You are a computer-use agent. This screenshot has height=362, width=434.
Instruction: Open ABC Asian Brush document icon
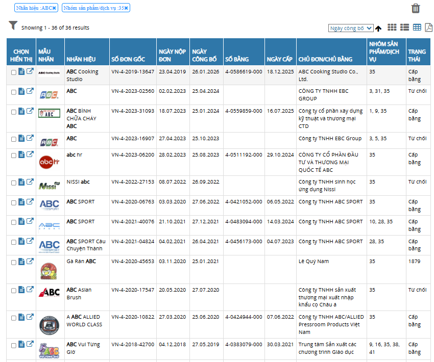pyautogui.click(x=21, y=290)
